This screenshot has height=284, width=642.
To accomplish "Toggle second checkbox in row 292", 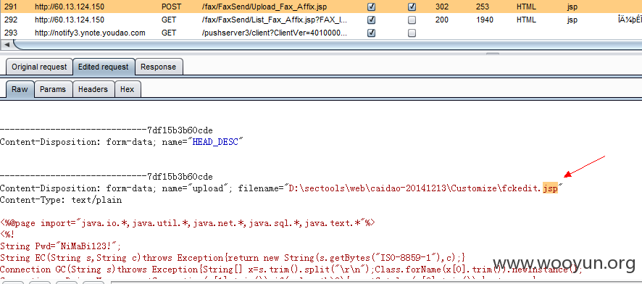I will point(412,20).
